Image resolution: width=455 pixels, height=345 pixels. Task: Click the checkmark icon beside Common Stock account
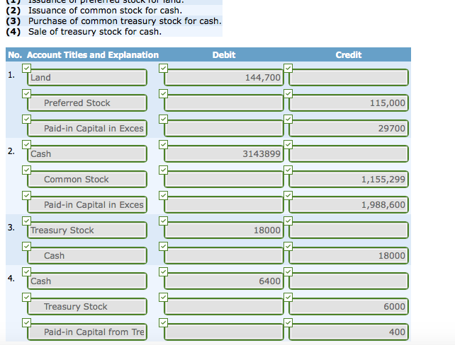[26, 170]
